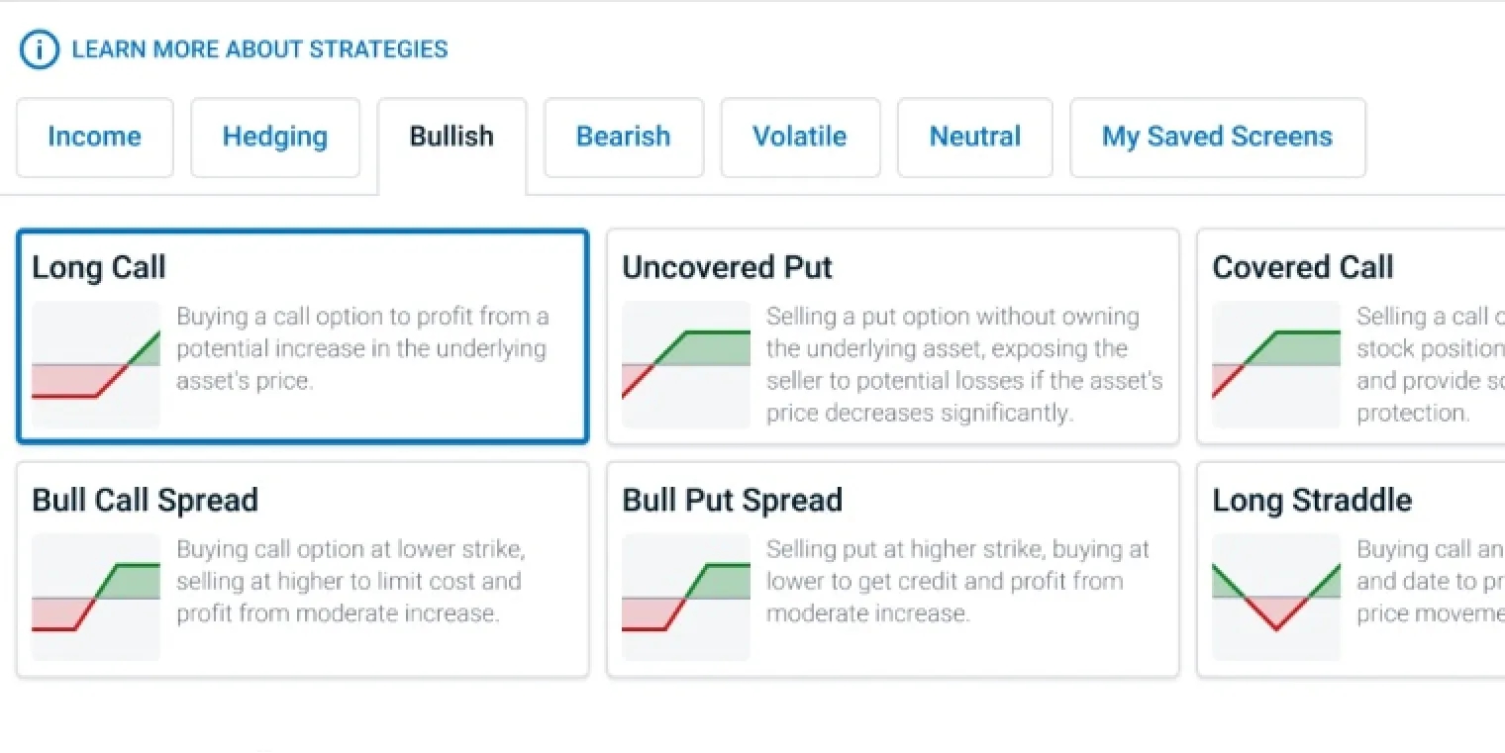The height and width of the screenshot is (753, 1505).
Task: Open the Covered Call strategy title
Action: click(x=1302, y=268)
